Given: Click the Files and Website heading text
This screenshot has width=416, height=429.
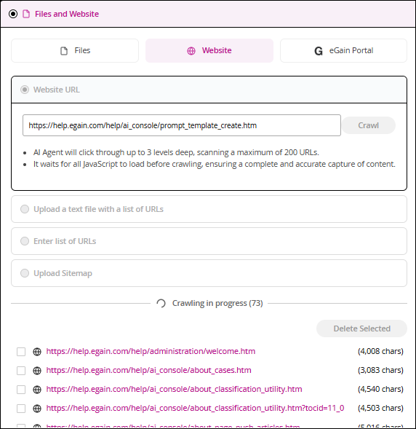Looking at the screenshot, I should click(67, 14).
